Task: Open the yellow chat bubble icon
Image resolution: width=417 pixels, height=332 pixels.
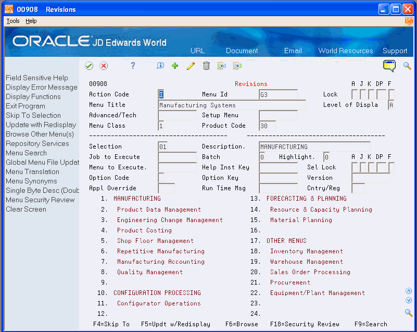Action: point(389,66)
